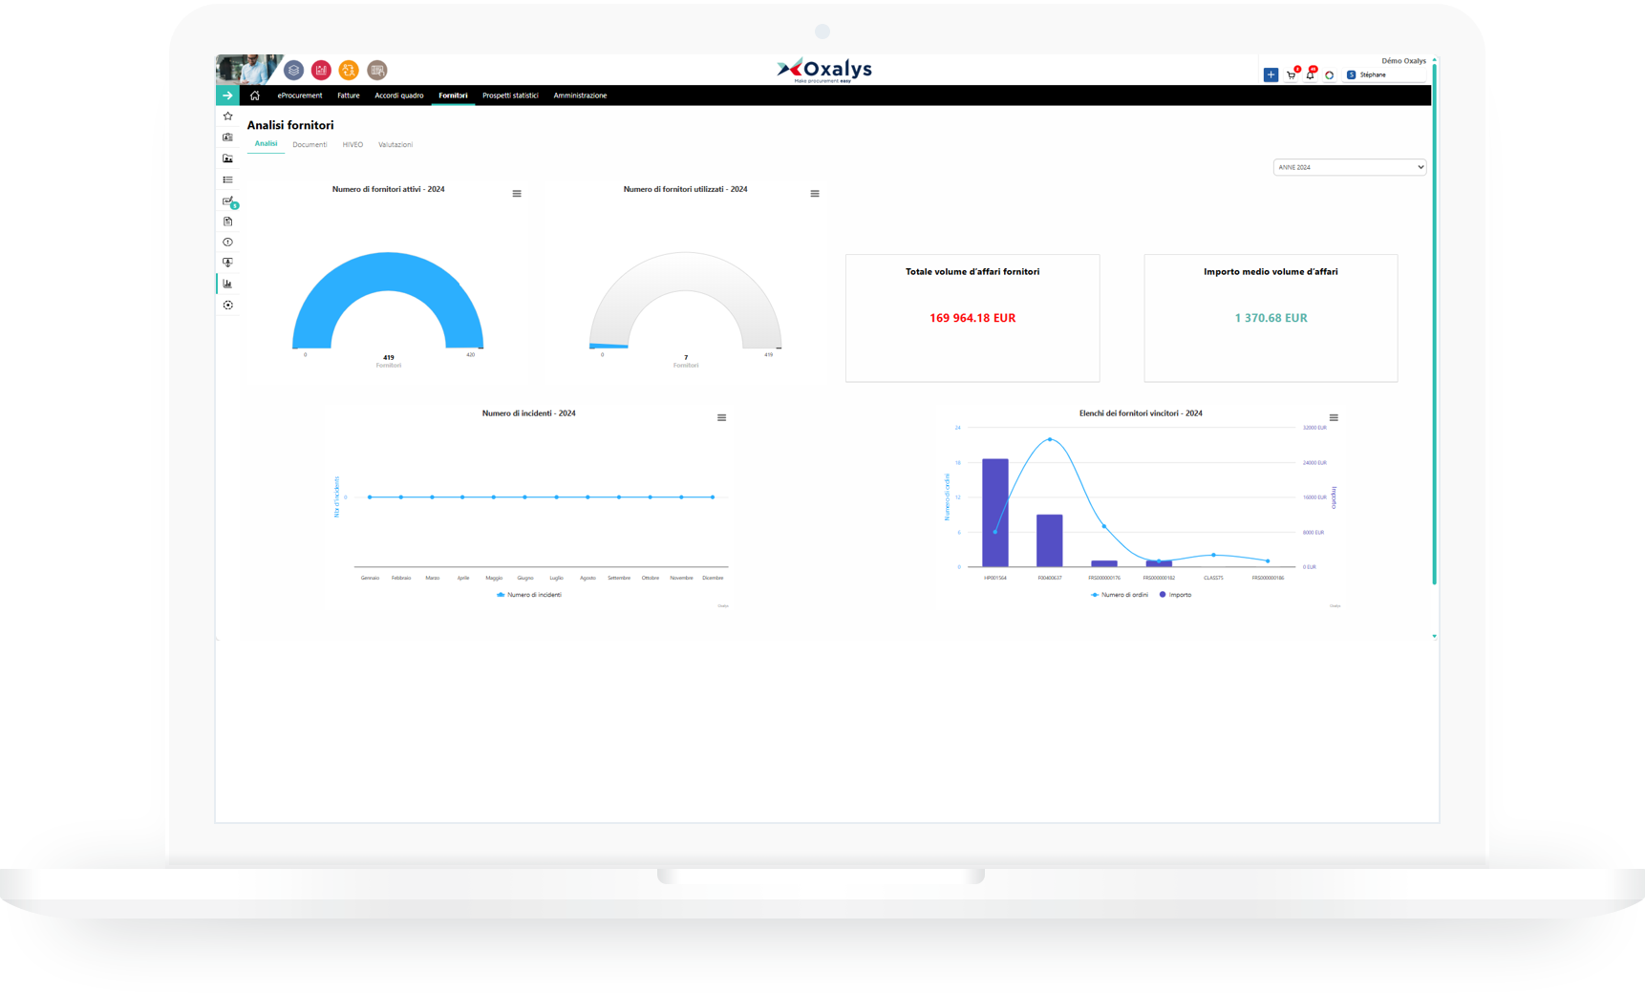This screenshot has width=1645, height=993.
Task: Open the eProcurement menu
Action: 300,95
